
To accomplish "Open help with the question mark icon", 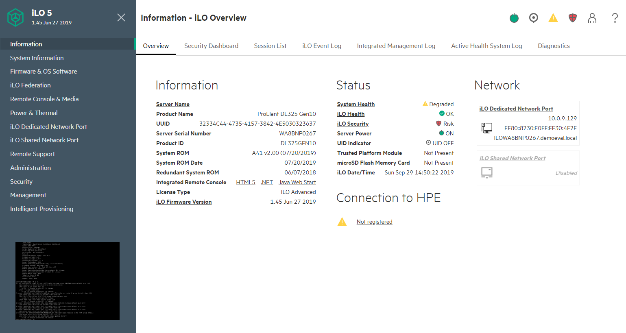I will coord(615,18).
